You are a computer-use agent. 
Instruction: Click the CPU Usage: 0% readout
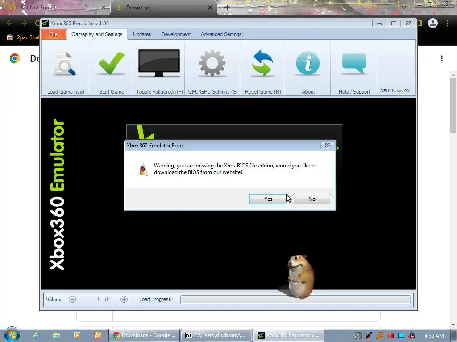pos(395,91)
